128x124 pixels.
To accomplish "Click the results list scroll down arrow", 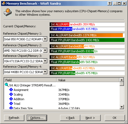I will (x=122, y=107).
